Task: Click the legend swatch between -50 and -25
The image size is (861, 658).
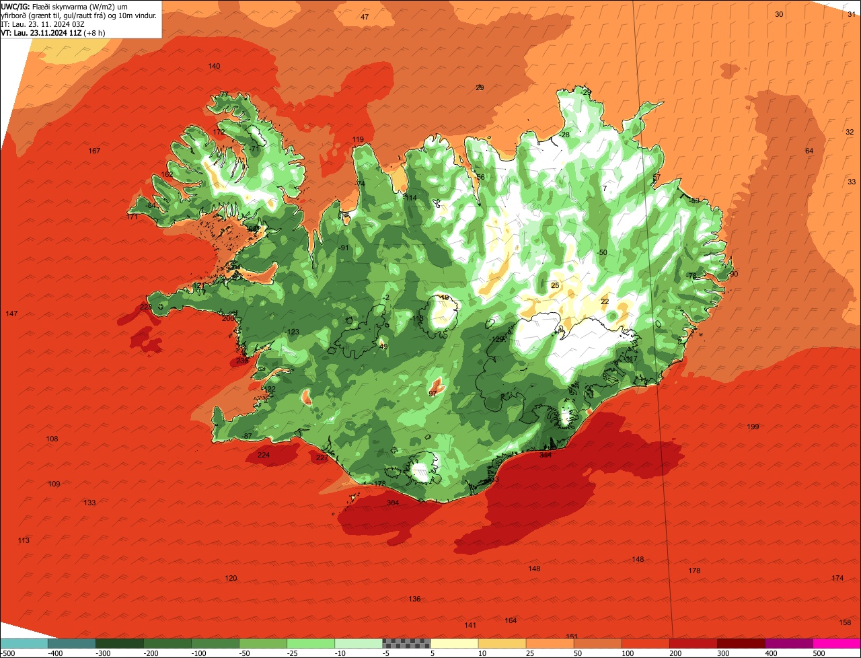Action: [263, 643]
